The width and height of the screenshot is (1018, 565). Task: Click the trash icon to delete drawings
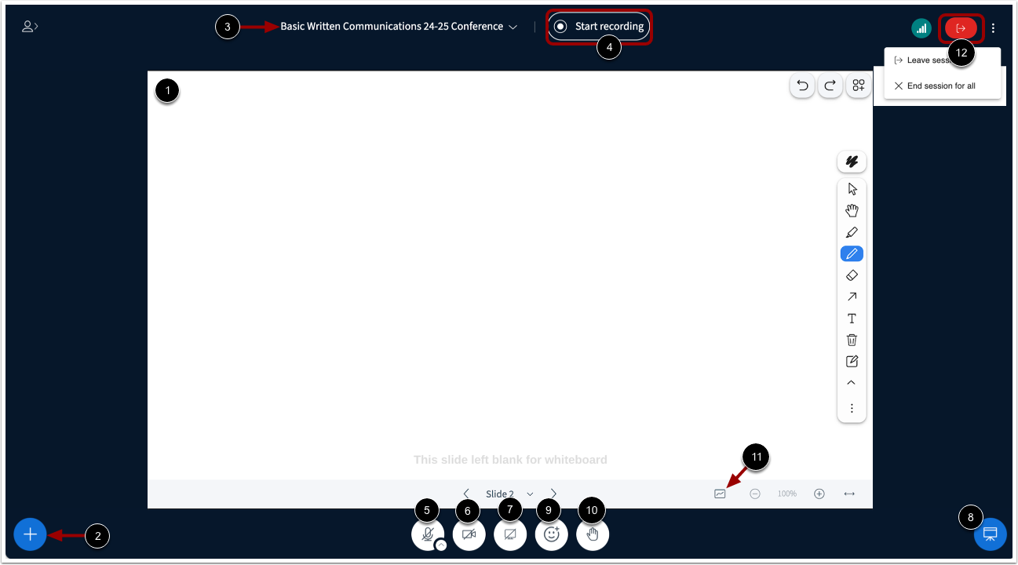click(x=852, y=339)
